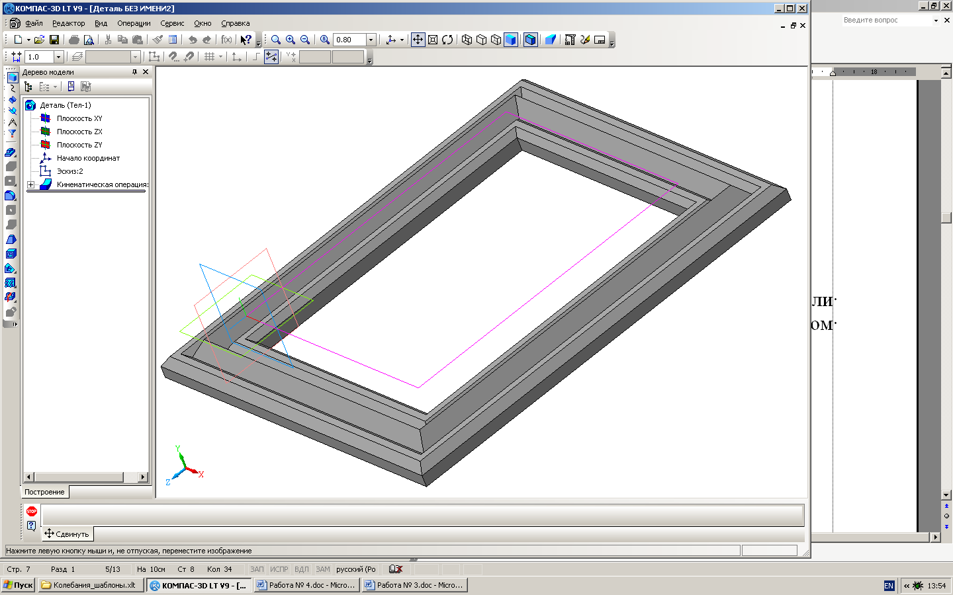This screenshot has width=953, height=595.
Task: Open the New document dropdown arrow
Action: tap(28, 40)
